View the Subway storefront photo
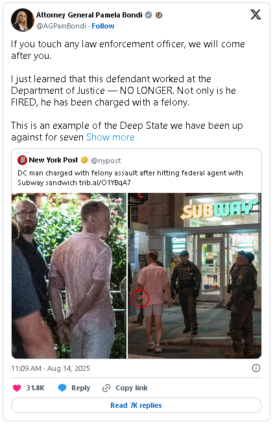 pyautogui.click(x=195, y=276)
